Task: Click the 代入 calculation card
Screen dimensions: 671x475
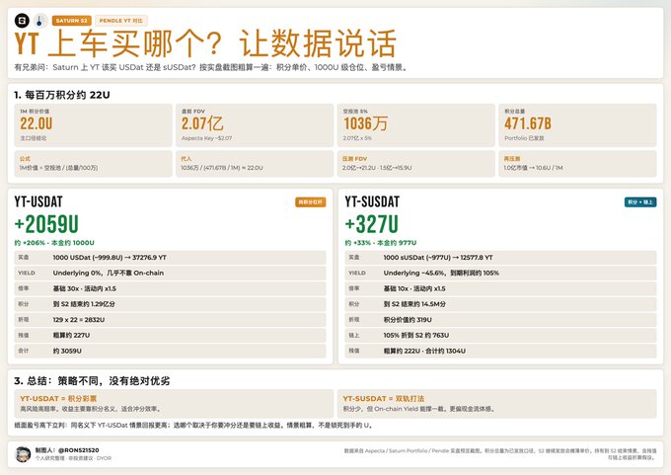Action: coord(255,163)
